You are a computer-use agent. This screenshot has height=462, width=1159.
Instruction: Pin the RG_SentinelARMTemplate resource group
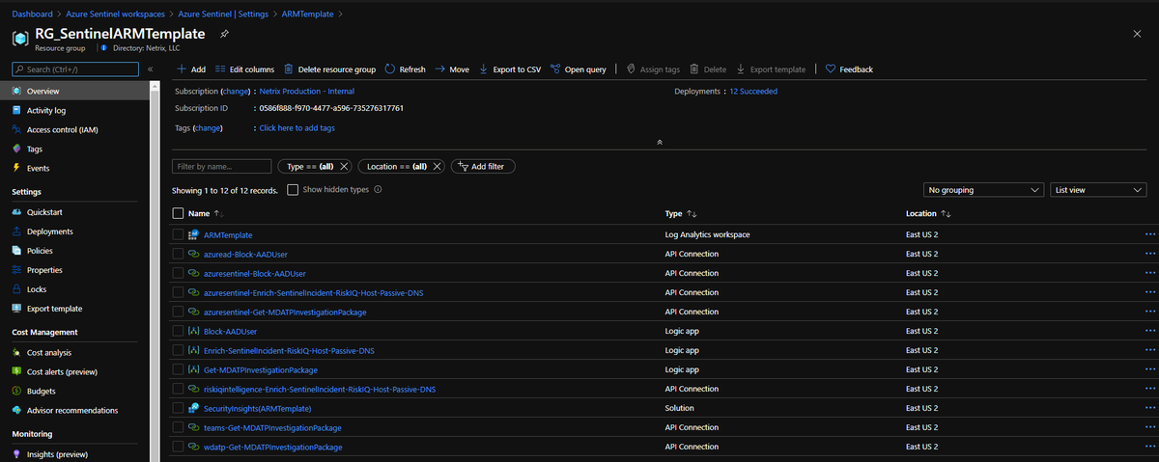tap(224, 34)
